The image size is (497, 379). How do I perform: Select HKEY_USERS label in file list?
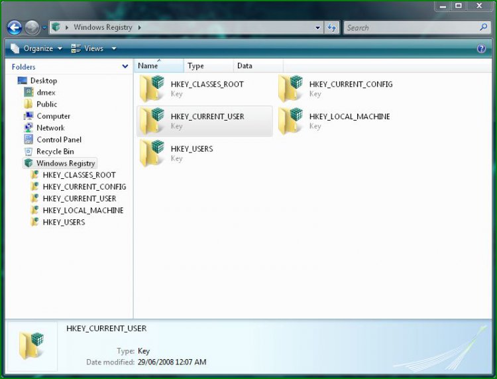pyautogui.click(x=192, y=149)
